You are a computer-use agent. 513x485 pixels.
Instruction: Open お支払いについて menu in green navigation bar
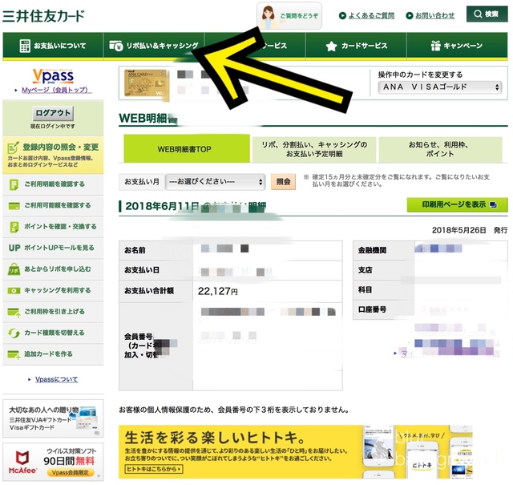(x=53, y=46)
